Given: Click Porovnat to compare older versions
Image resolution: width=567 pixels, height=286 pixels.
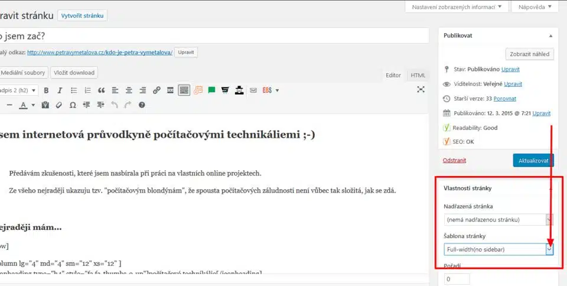Looking at the screenshot, I should pyautogui.click(x=505, y=98).
